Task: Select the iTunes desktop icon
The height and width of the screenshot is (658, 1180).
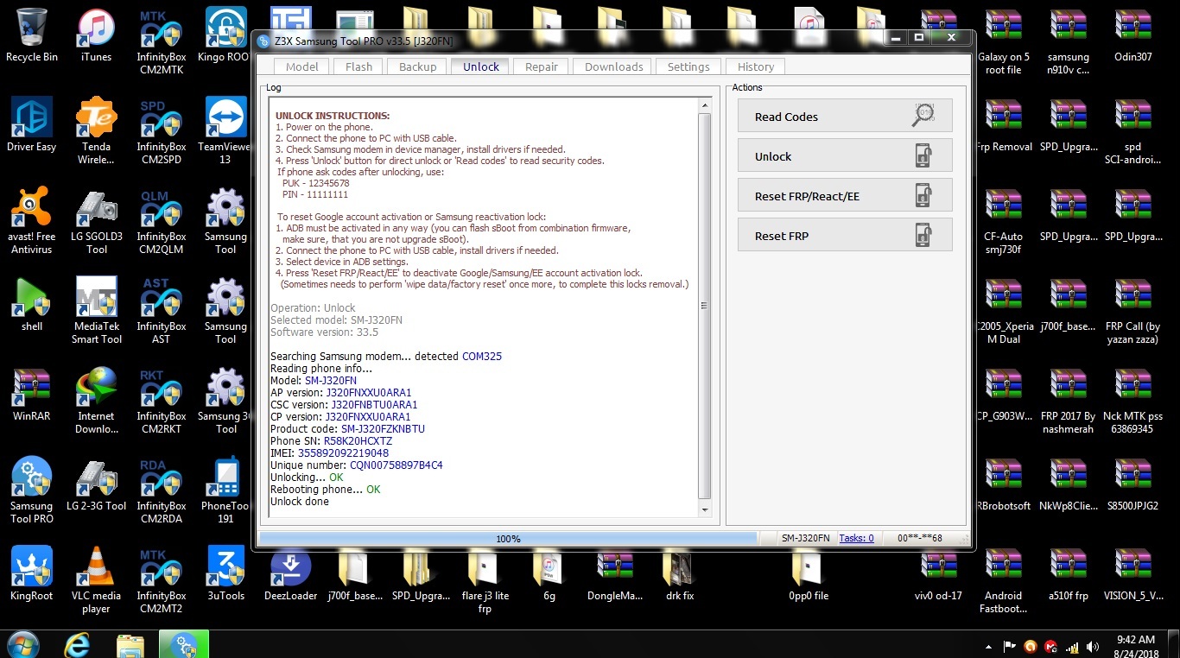Action: pos(96,36)
